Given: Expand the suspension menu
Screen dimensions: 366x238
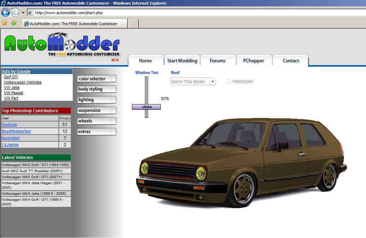Looking at the screenshot, I should (97, 110).
